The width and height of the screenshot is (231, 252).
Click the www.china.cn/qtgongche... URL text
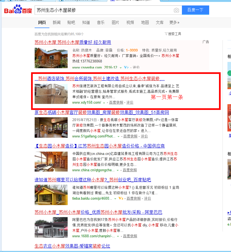click(x=93, y=170)
